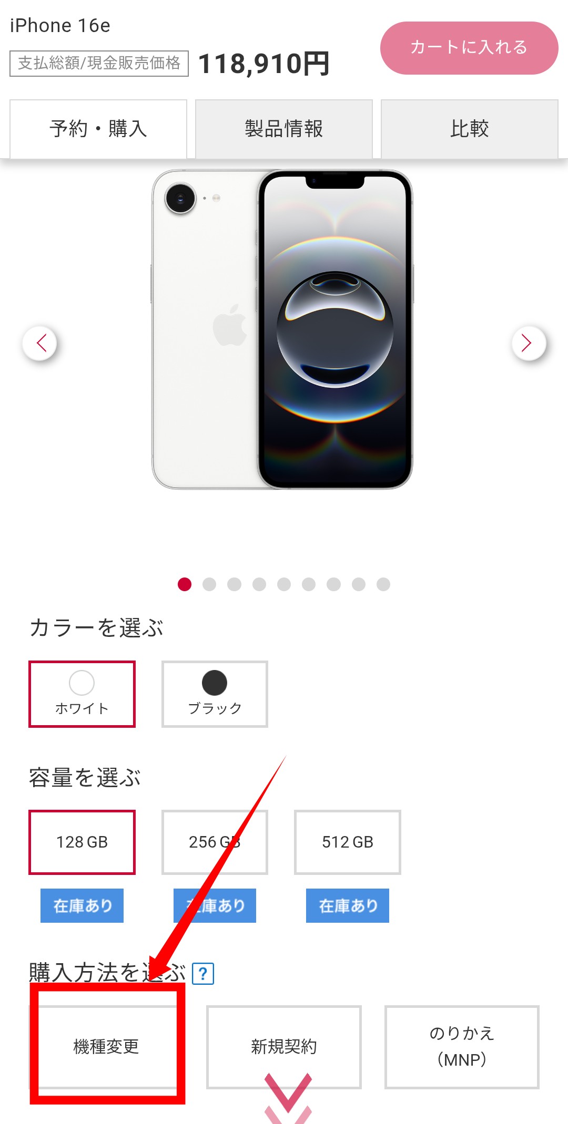Show the next product image with right arrow
The image size is (568, 1124).
point(529,343)
